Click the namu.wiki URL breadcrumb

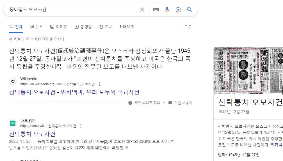click(x=48, y=126)
